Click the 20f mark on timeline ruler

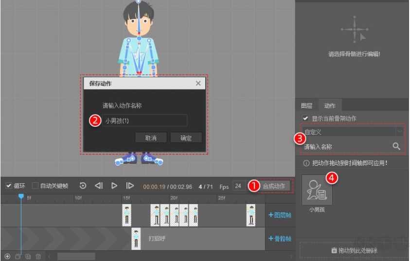coord(174,198)
